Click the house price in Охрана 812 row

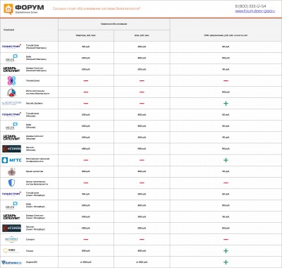142,262
